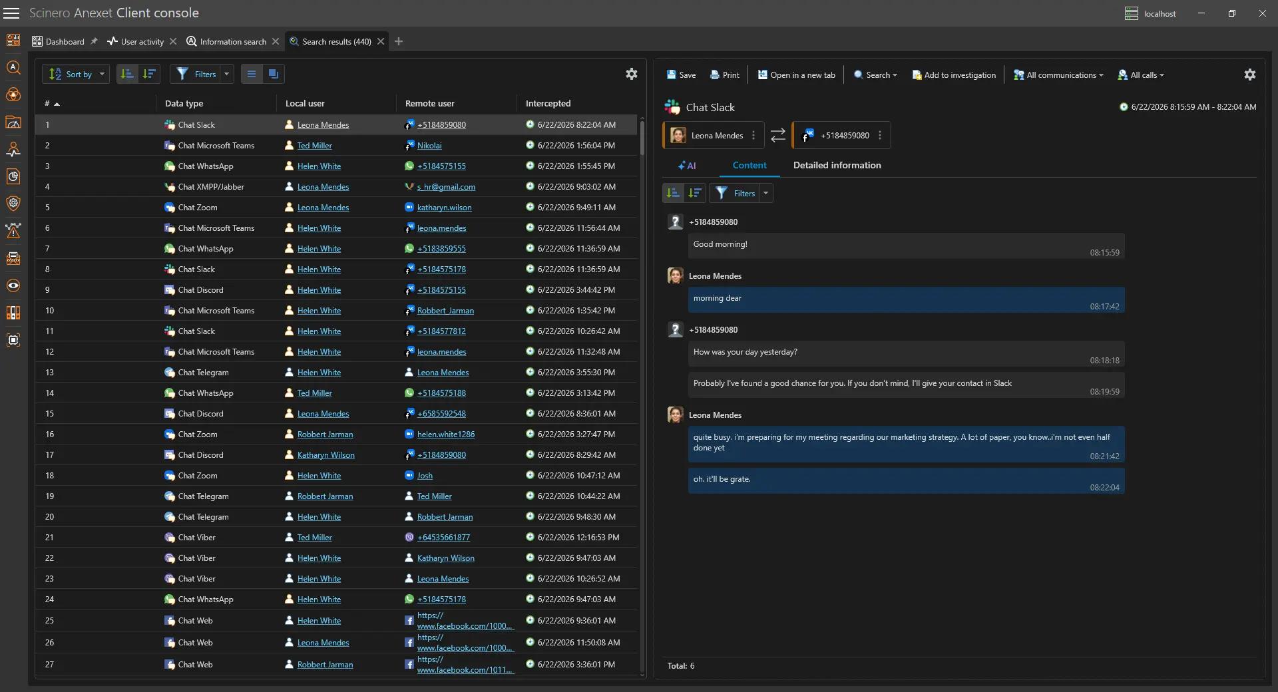Sort results descending in list toolbar
The height and width of the screenshot is (692, 1278).
tap(149, 74)
